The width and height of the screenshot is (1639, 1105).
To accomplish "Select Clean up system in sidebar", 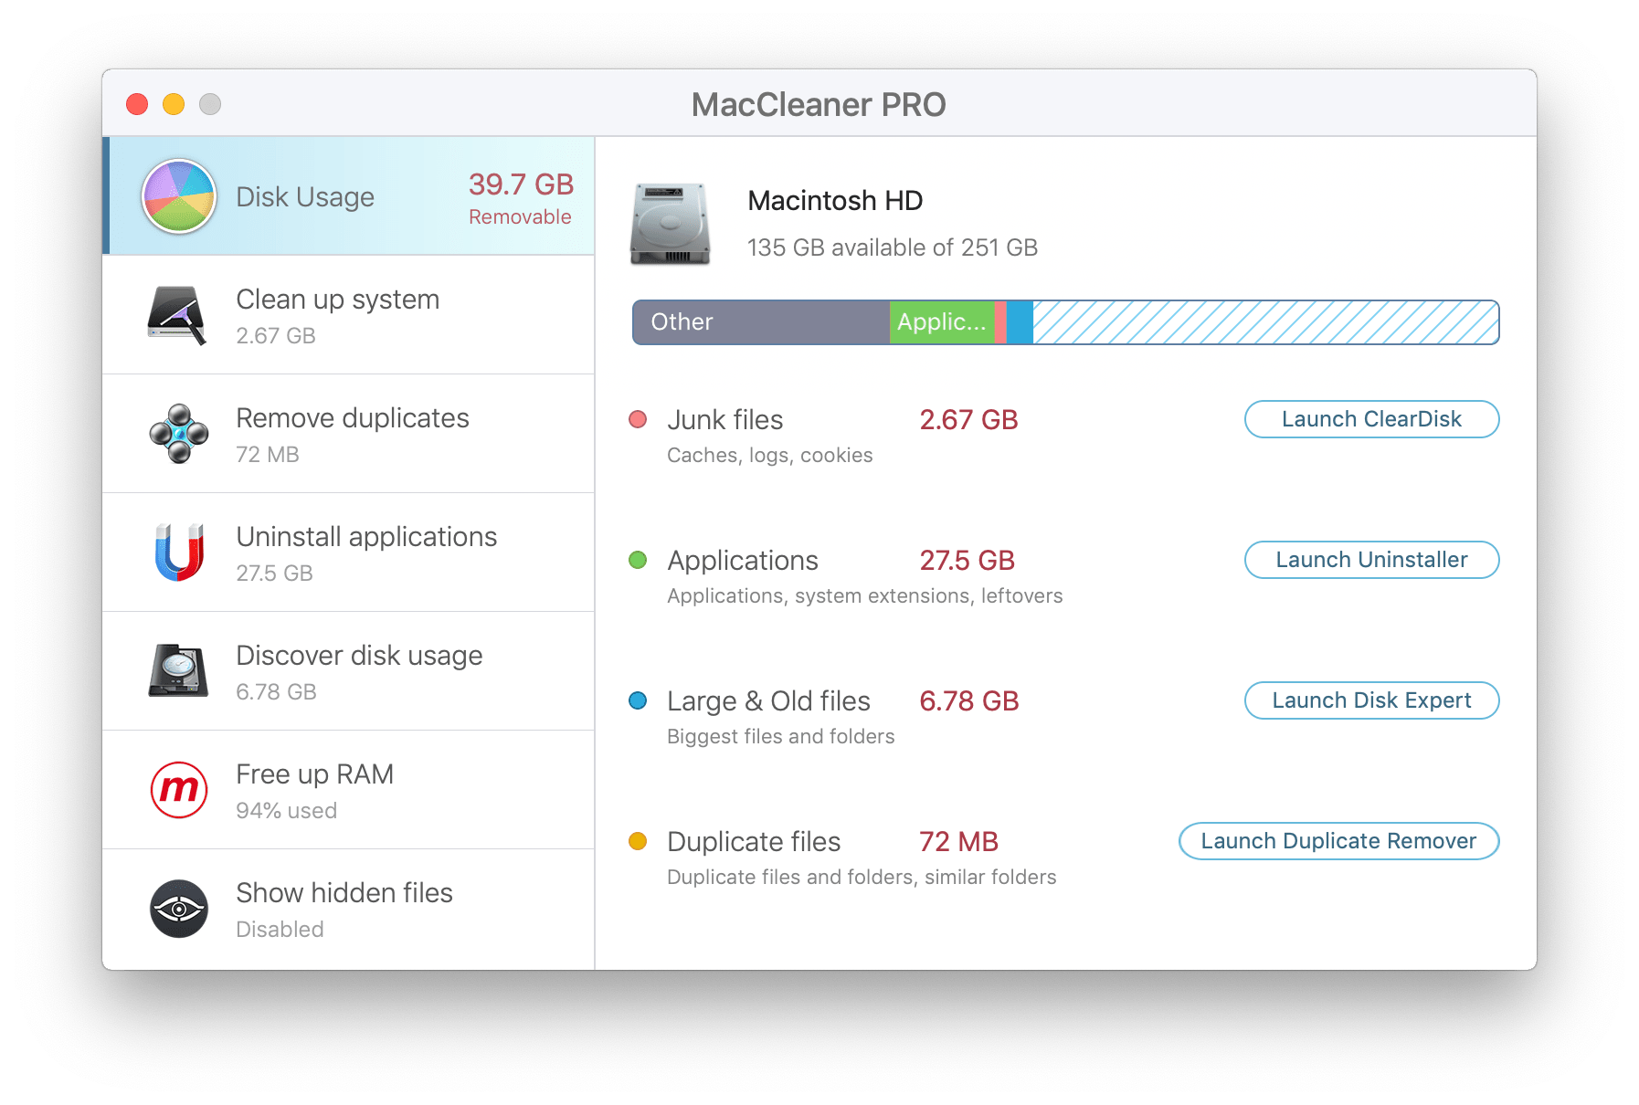I will pyautogui.click(x=349, y=315).
